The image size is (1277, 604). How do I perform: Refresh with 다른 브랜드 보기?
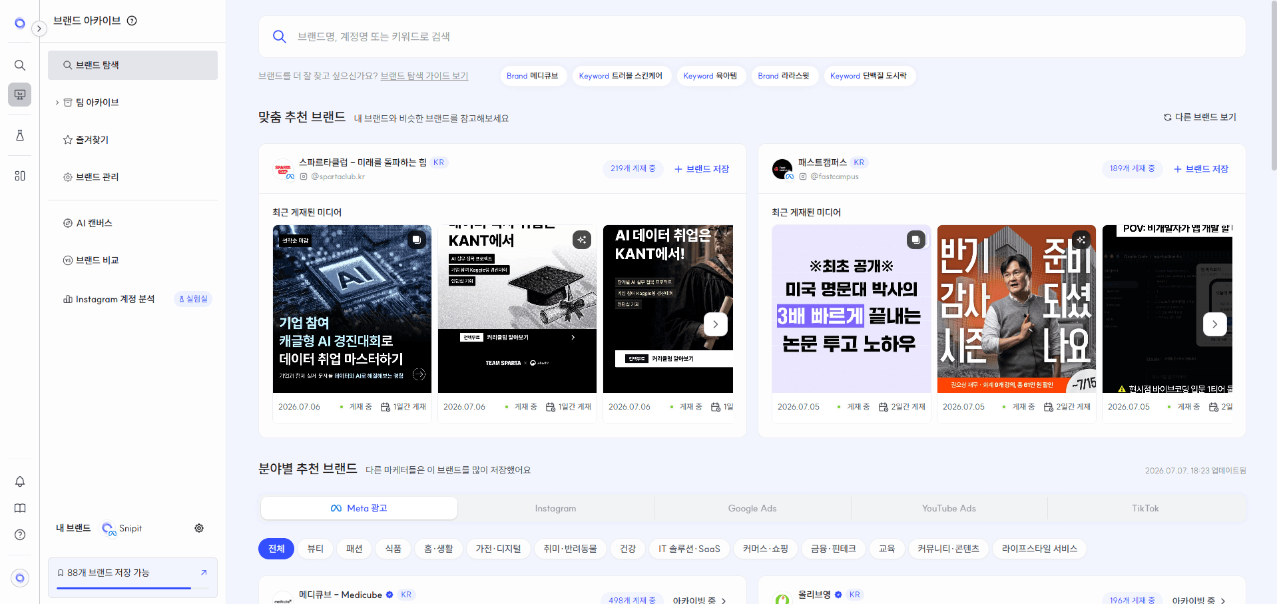(1200, 117)
